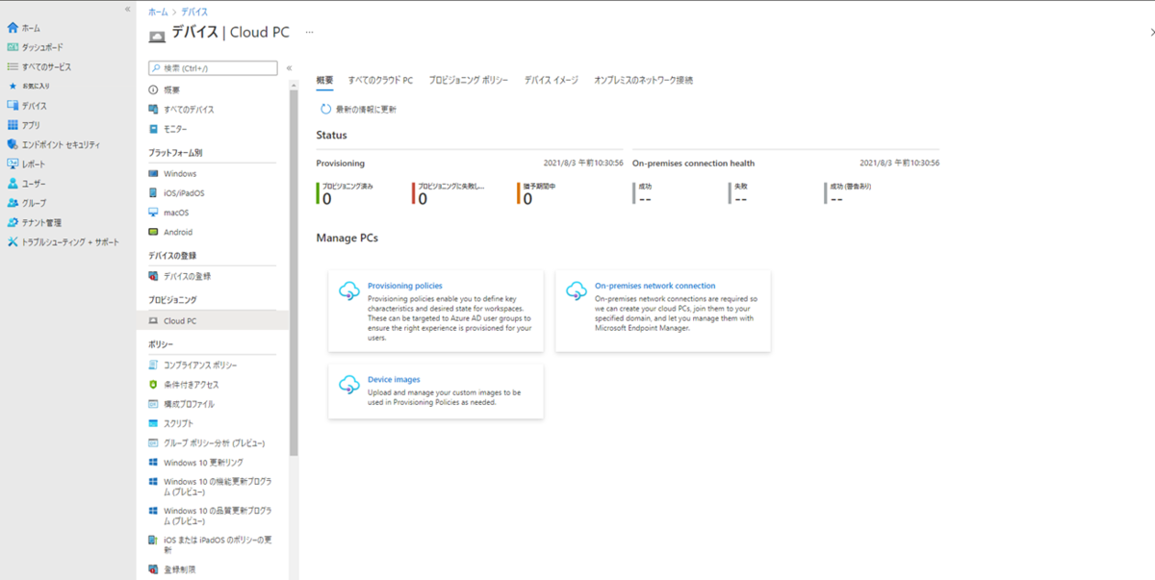Click ホーム breadcrumb link
Viewport: 1155px width, 580px height.
tap(157, 12)
